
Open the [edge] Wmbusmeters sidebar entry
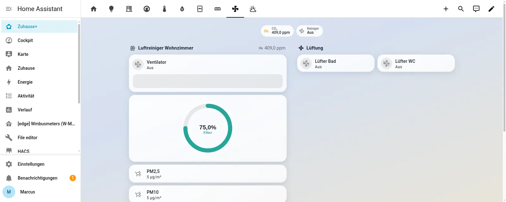pos(39,124)
